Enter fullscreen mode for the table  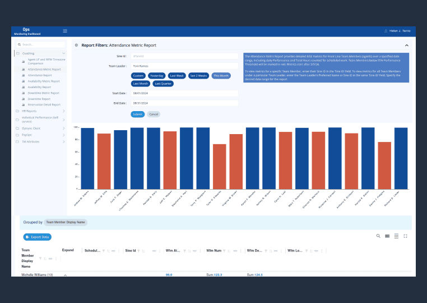pos(405,236)
